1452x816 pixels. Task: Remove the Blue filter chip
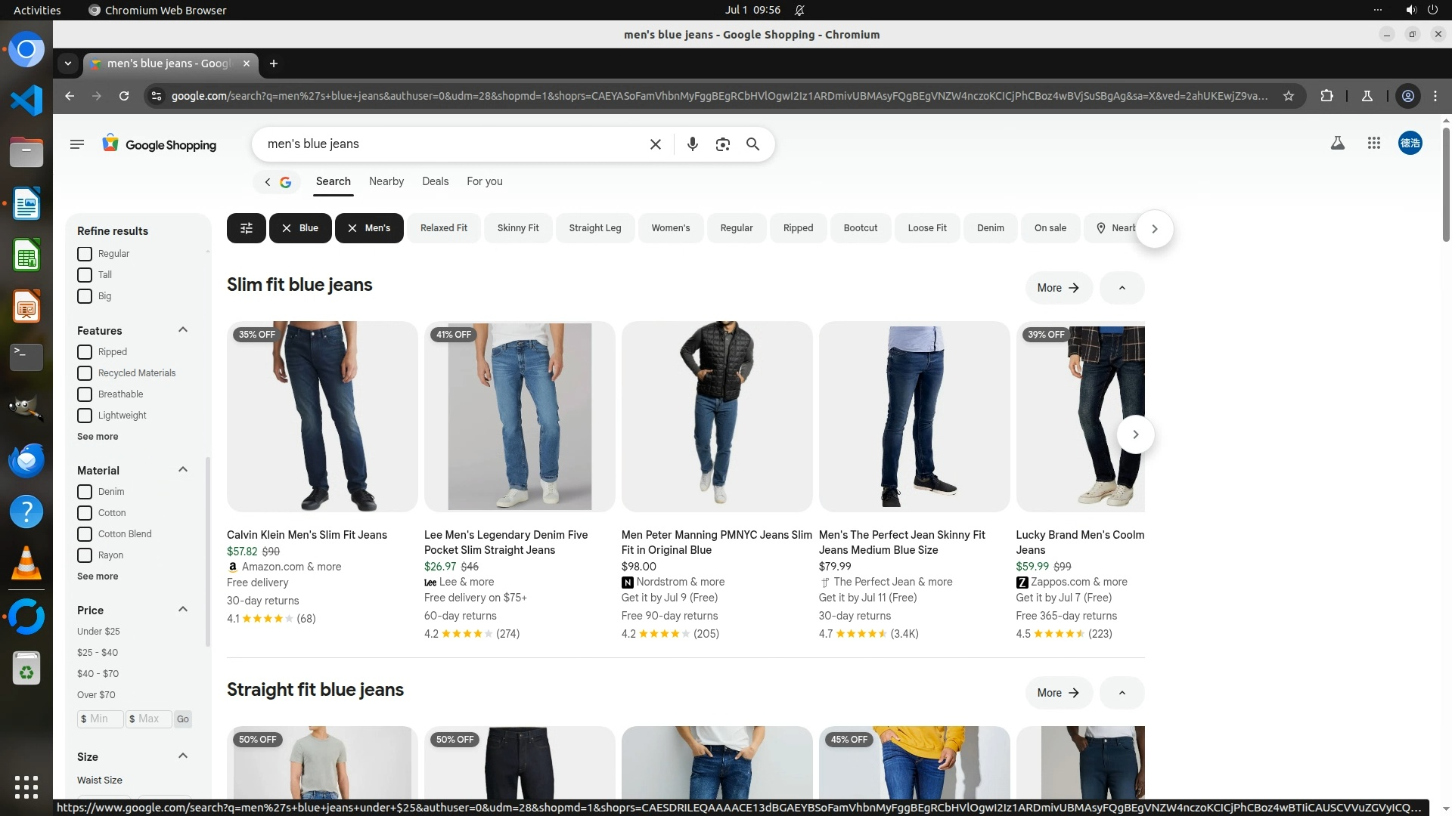(x=287, y=228)
